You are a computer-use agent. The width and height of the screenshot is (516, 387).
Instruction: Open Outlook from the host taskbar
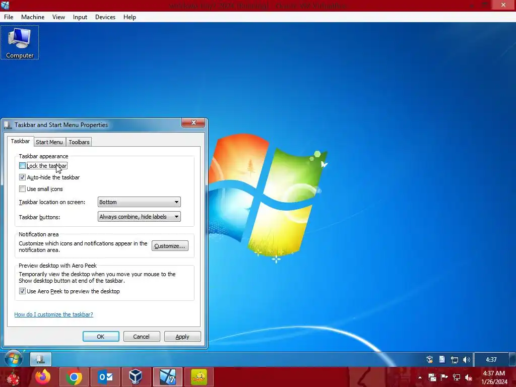105,377
